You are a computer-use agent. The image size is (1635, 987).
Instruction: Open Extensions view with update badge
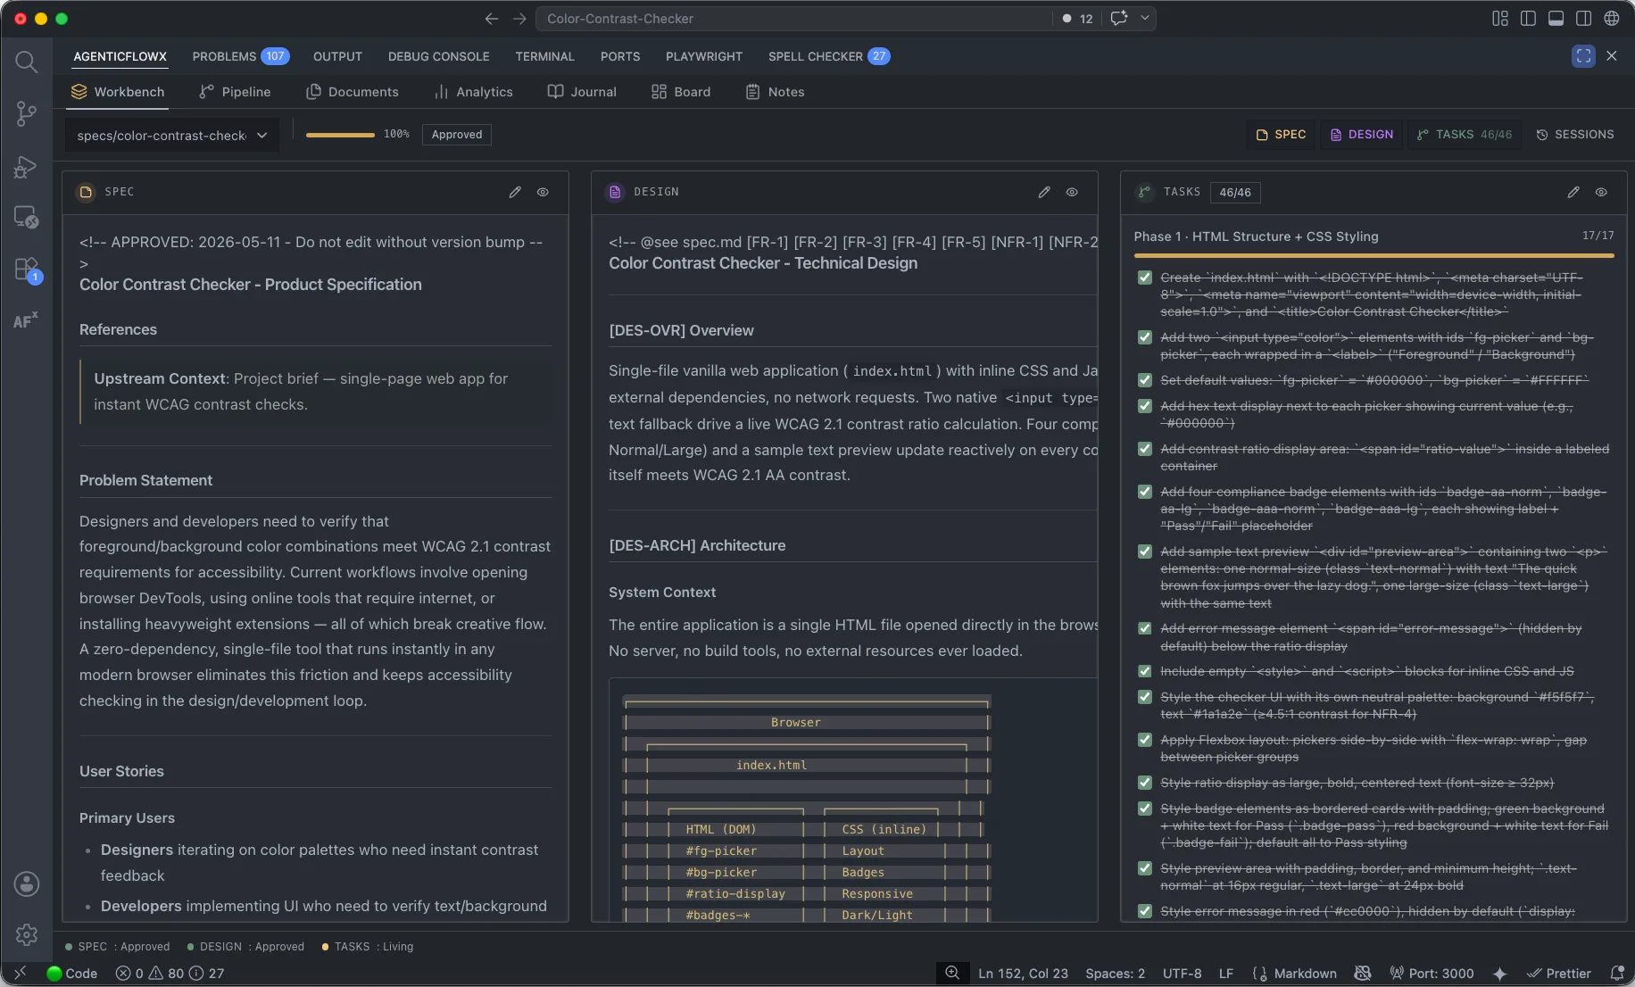(x=26, y=270)
